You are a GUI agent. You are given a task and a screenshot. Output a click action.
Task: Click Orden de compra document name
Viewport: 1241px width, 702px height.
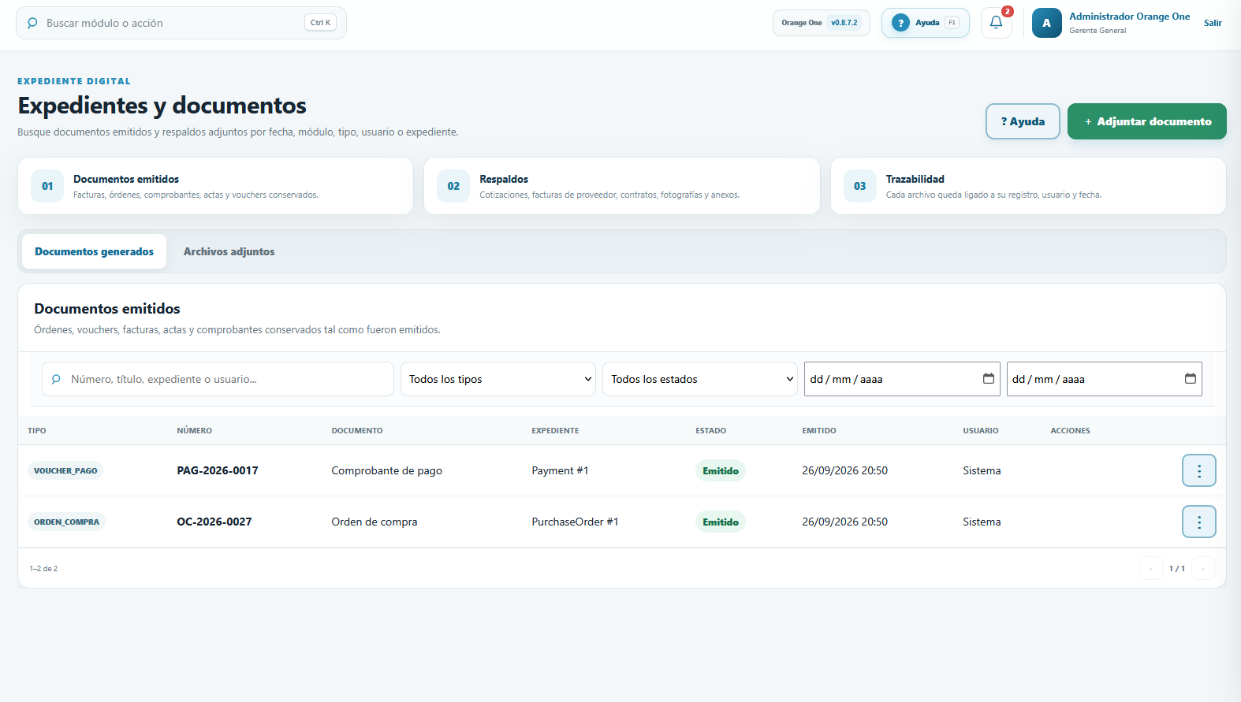(x=375, y=522)
